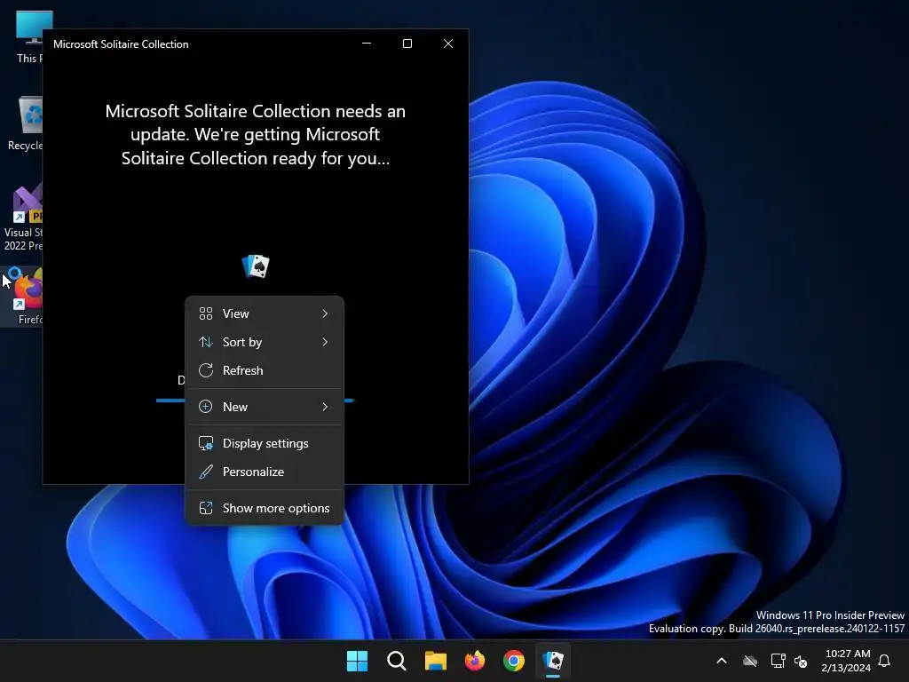Click the OneDrive cloud tray icon
This screenshot has width=909, height=682.
pyautogui.click(x=750, y=661)
